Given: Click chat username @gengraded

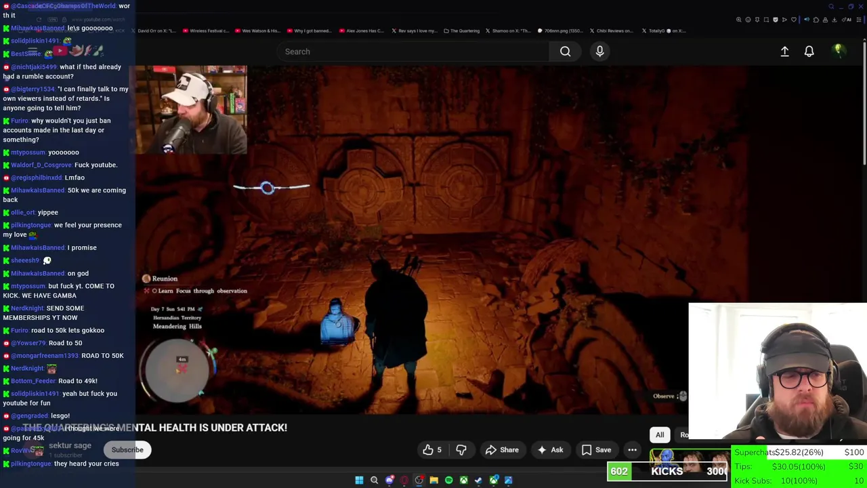Looking at the screenshot, I should pos(30,415).
